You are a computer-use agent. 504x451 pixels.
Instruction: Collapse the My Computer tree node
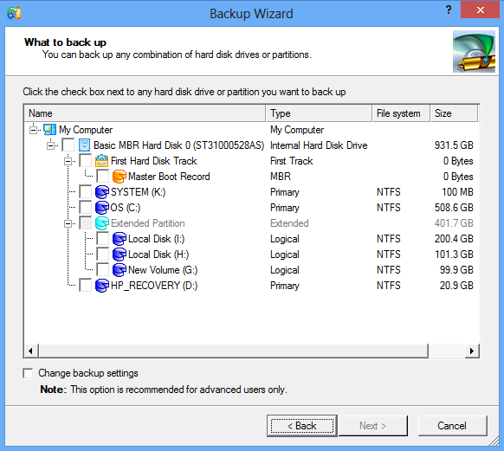[33, 130]
